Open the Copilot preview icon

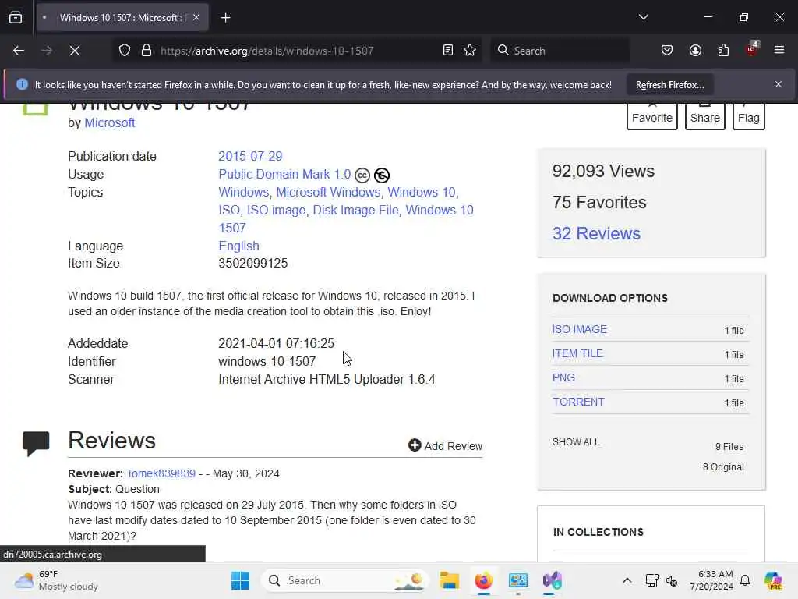click(773, 580)
